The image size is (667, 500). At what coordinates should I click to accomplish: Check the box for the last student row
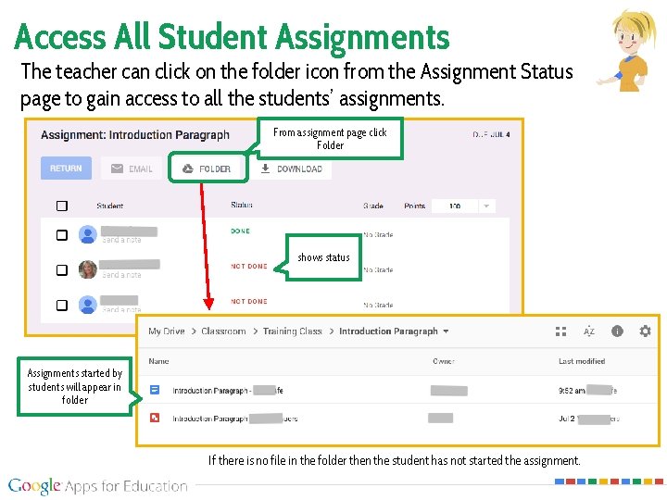[x=62, y=305]
